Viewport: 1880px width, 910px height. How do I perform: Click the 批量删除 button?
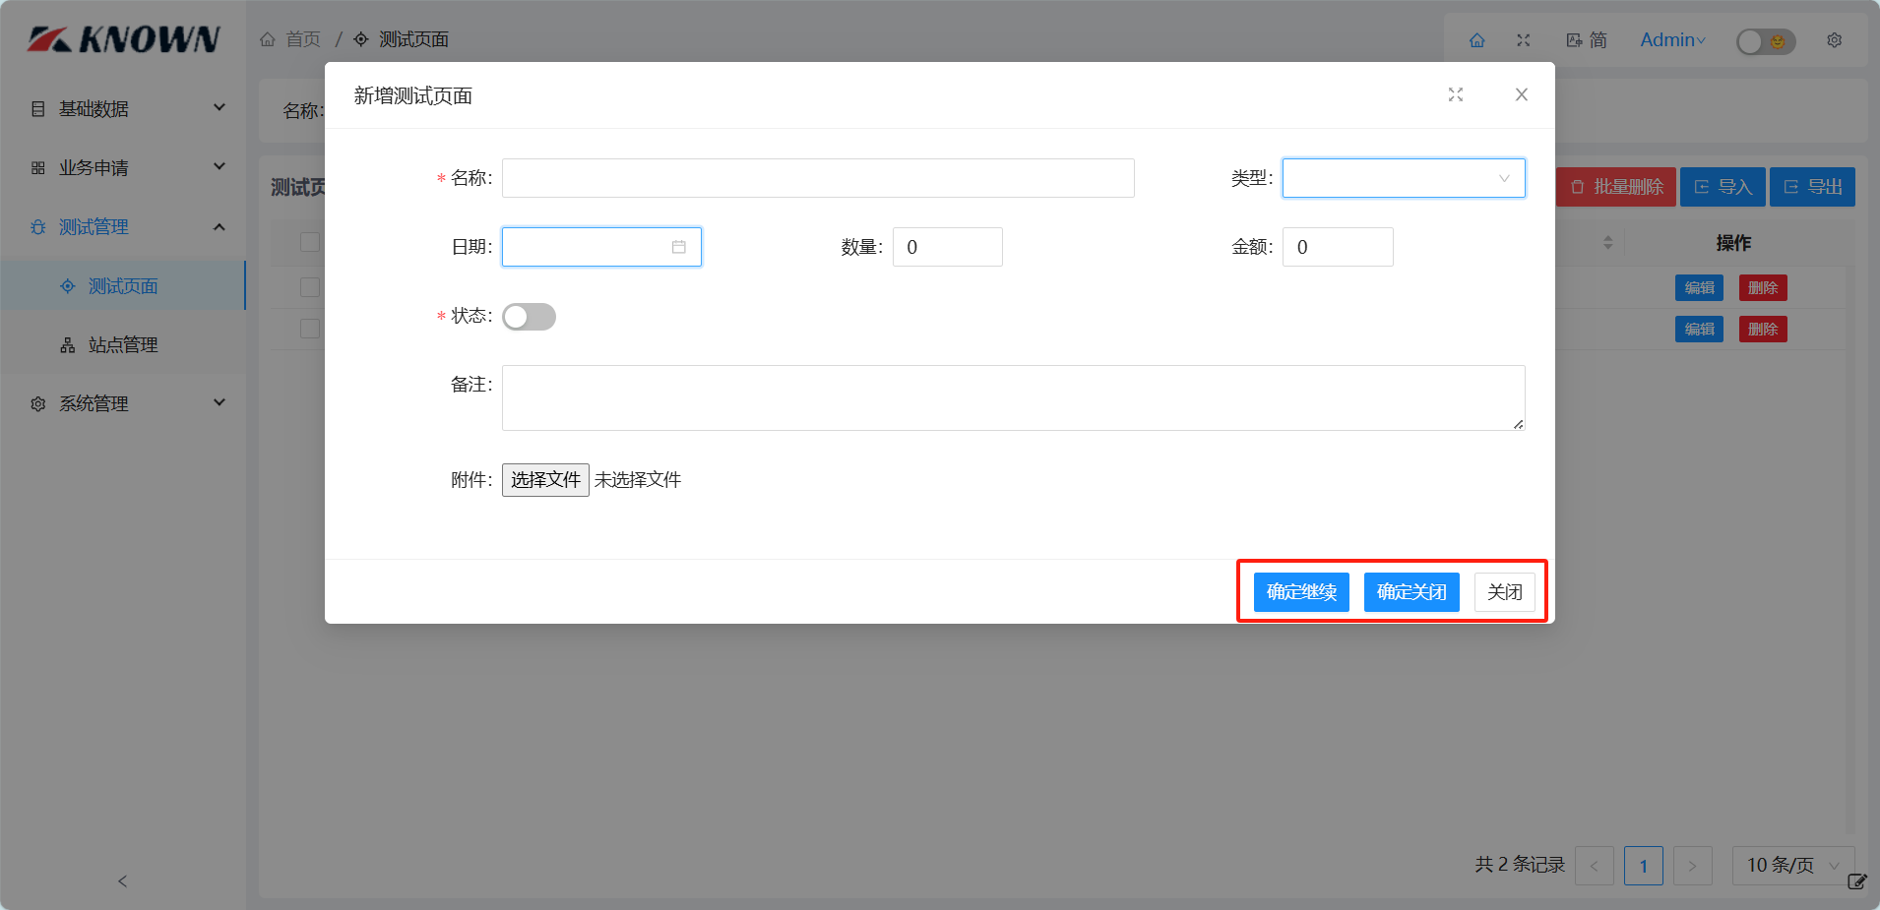coord(1616,187)
